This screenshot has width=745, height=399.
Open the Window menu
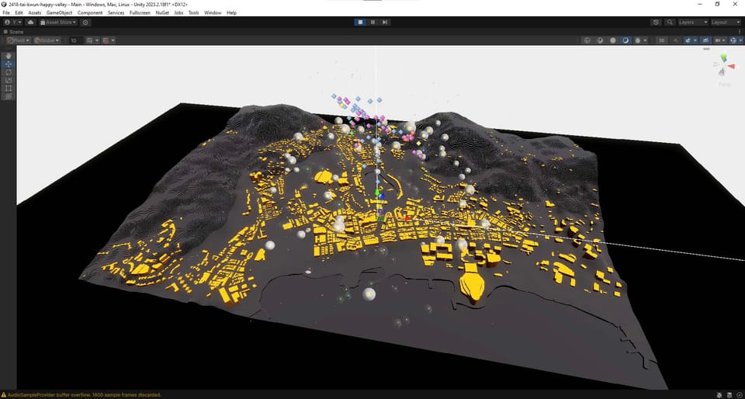pos(213,13)
